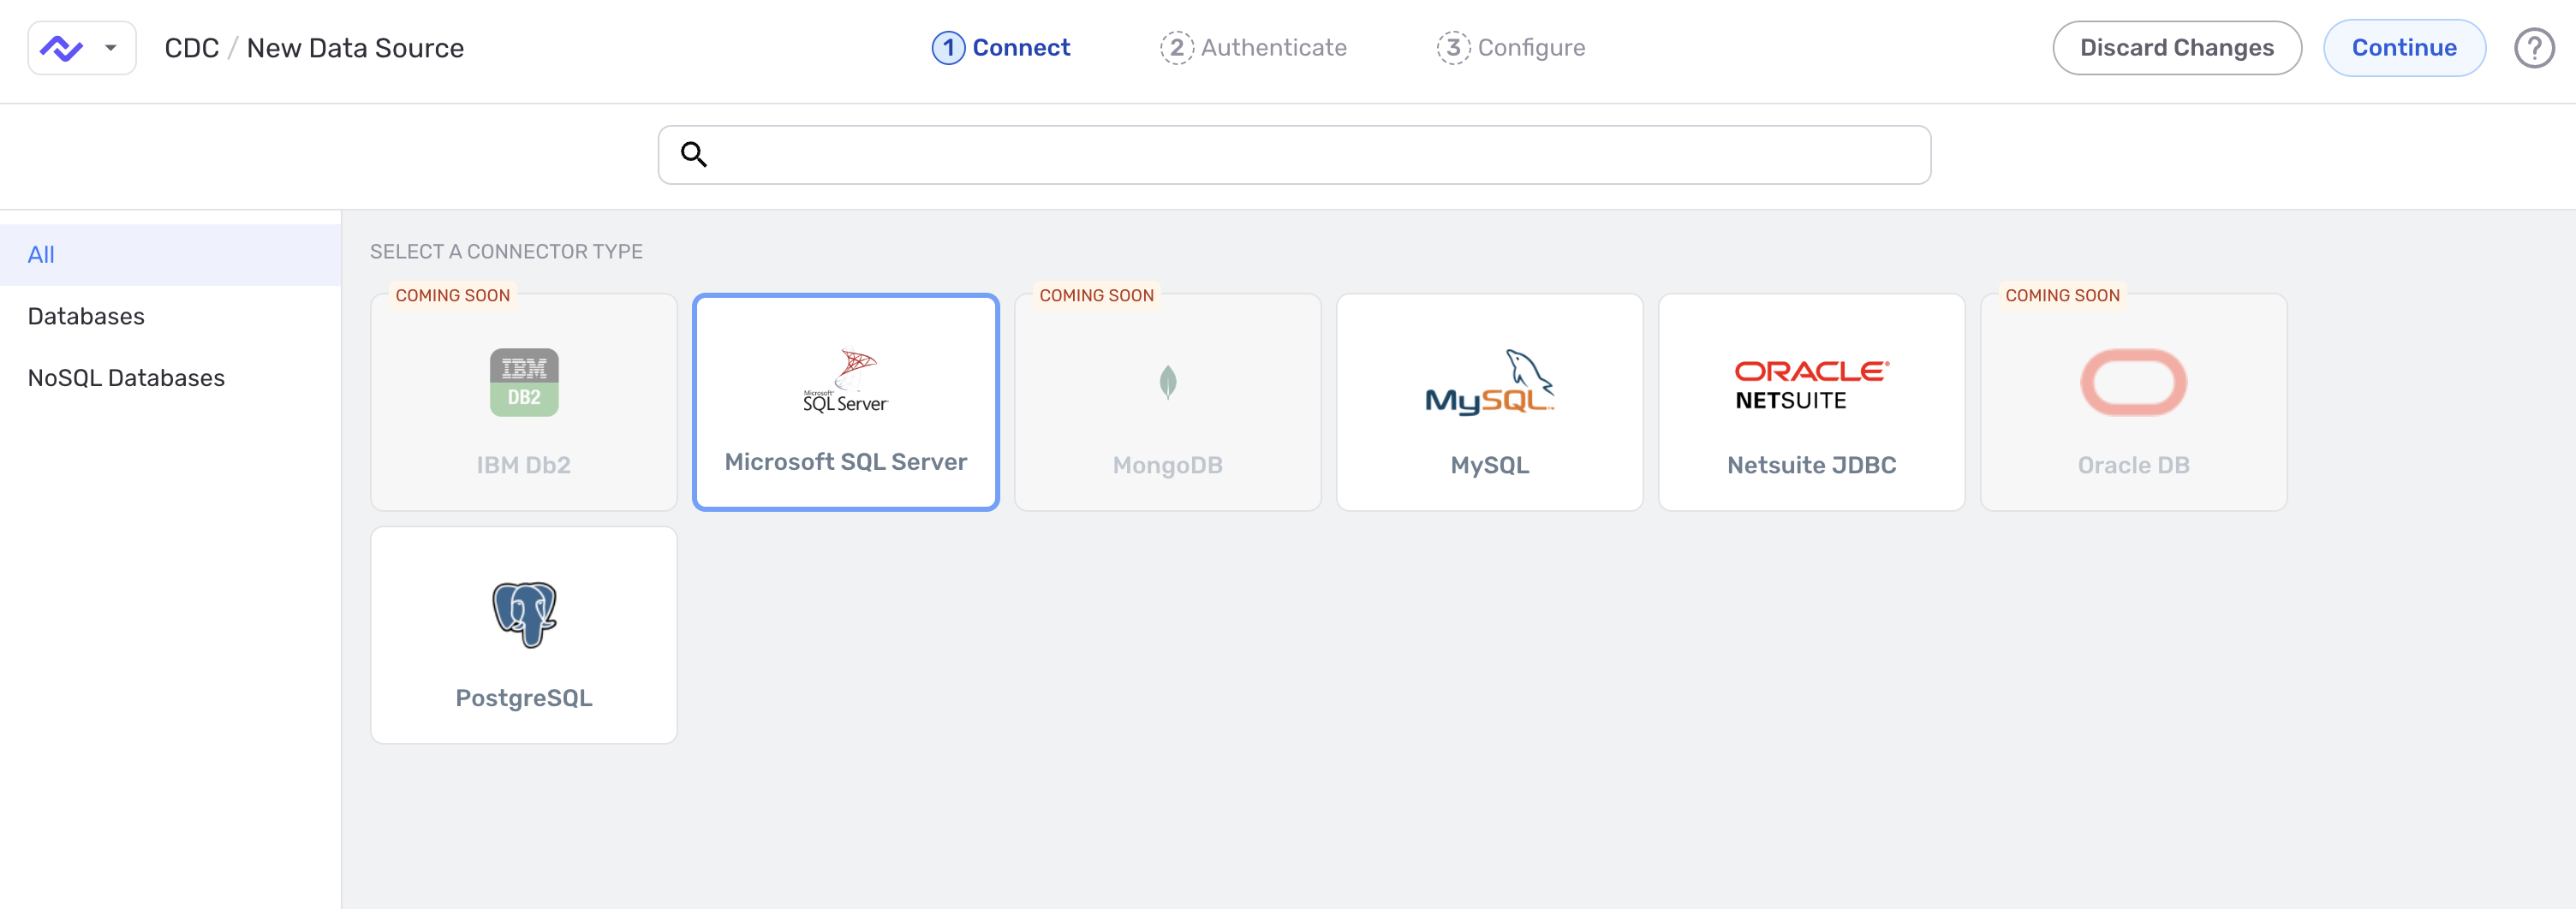Click the IBM Db2 card label
2576x909 pixels.
pyautogui.click(x=524, y=465)
